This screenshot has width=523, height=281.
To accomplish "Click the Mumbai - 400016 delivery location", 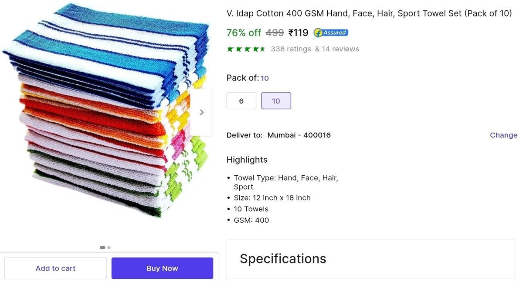I will coord(299,135).
